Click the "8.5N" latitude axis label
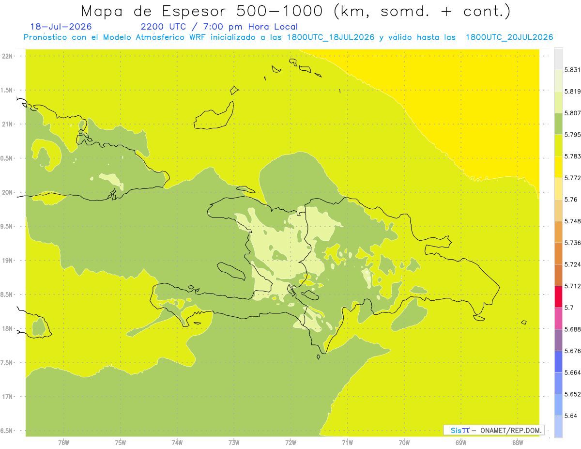This screenshot has width=581, height=449. (7, 294)
